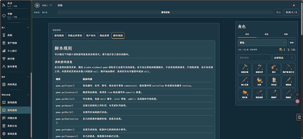
Task: Switch to the 贡献点折算表 tab
Action: coord(75,35)
